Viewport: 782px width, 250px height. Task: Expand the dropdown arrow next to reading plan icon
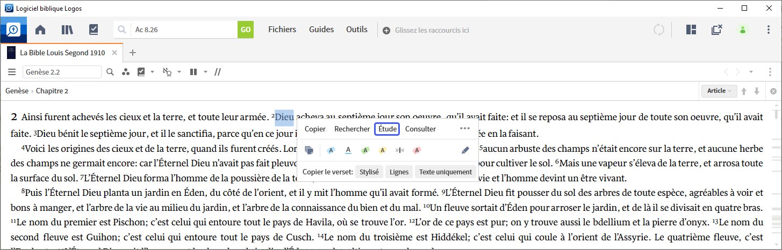[x=153, y=72]
